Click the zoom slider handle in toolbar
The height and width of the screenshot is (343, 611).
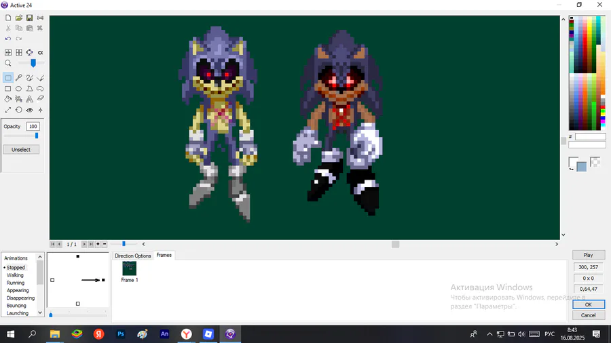(33, 63)
